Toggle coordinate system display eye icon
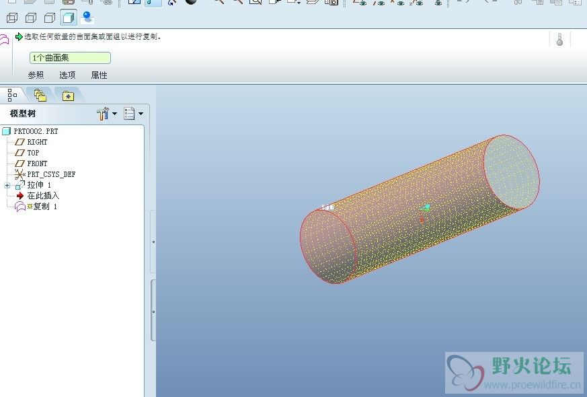 (417, 2)
